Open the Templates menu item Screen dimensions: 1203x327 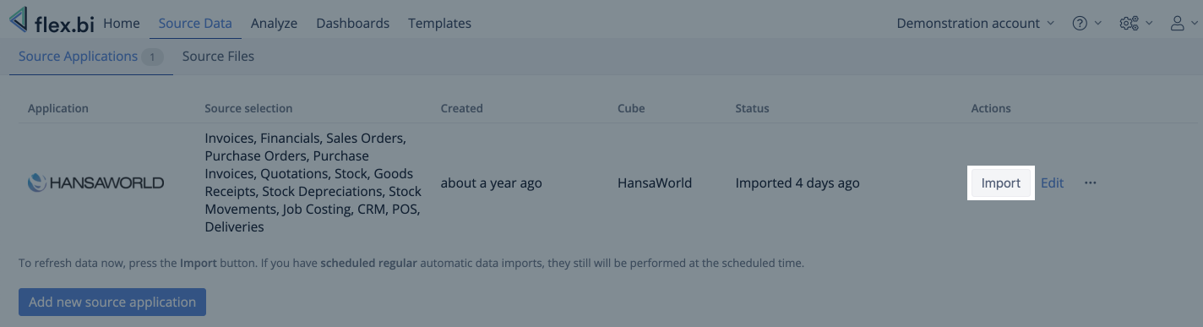click(439, 24)
